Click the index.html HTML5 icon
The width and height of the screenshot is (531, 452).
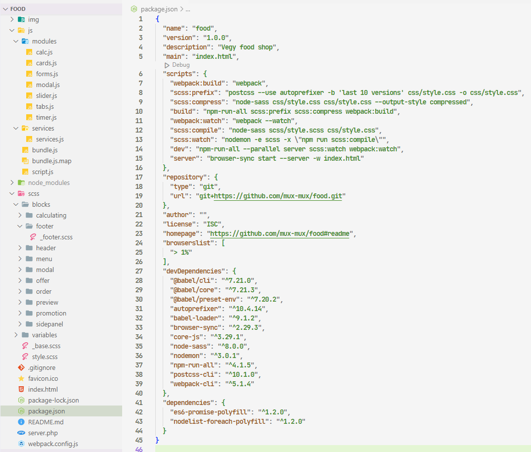pos(21,389)
